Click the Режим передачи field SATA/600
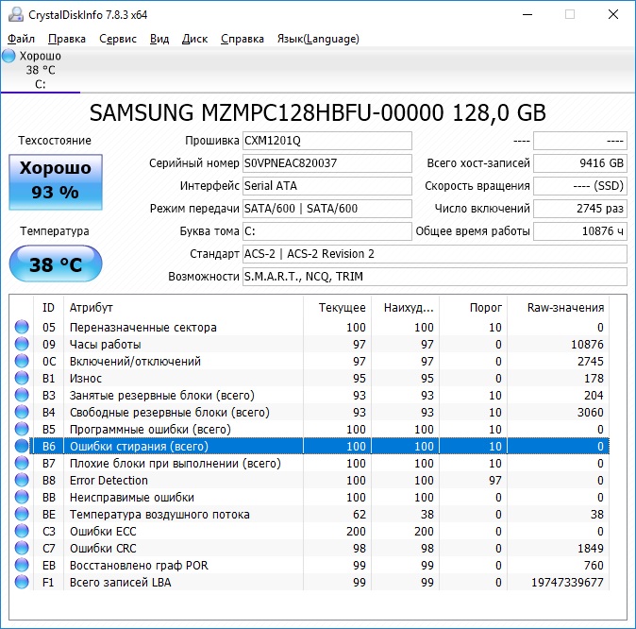The image size is (636, 629). 327,209
